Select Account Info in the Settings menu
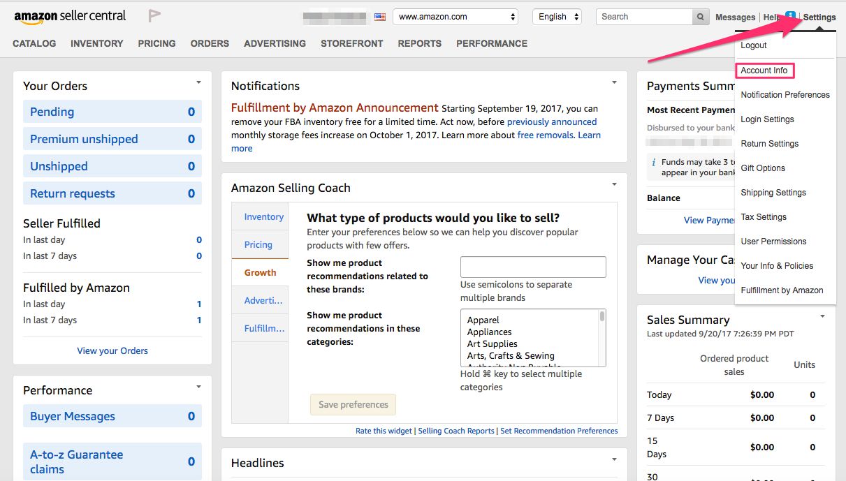 pos(764,71)
